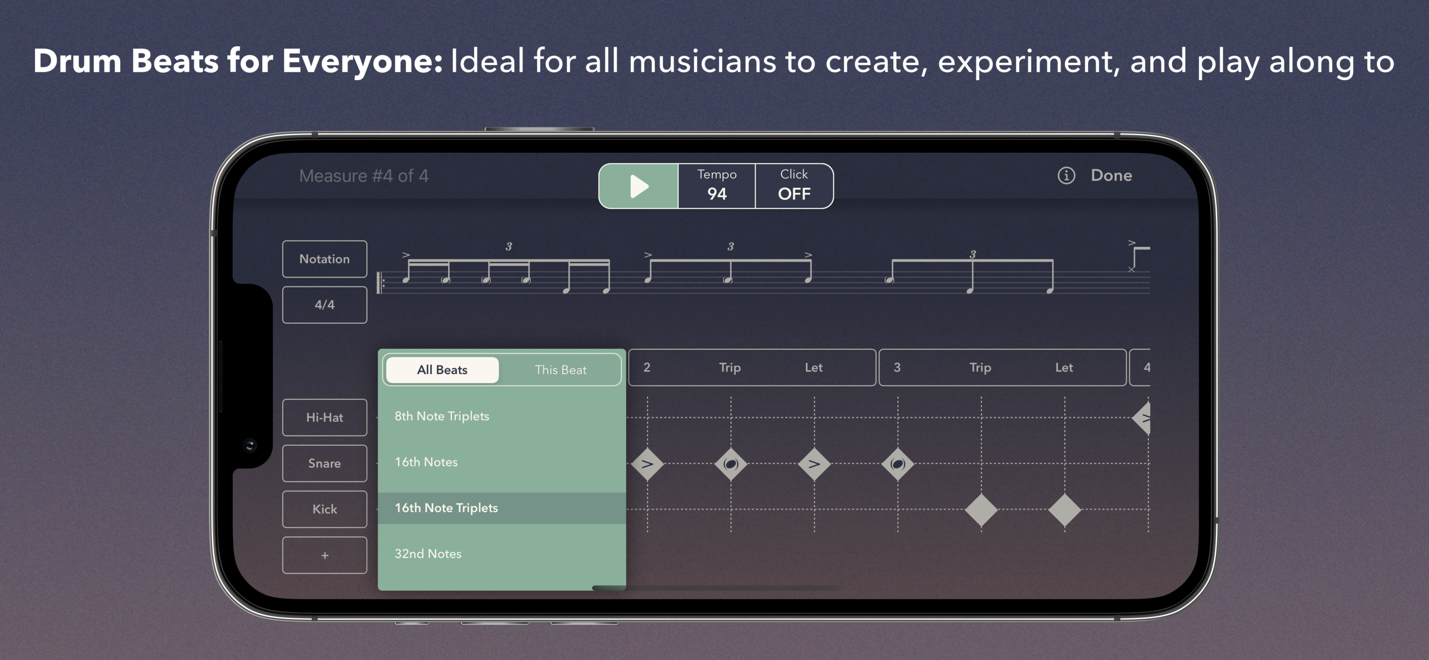Open the partially visible beat 4 header

tap(1140, 368)
